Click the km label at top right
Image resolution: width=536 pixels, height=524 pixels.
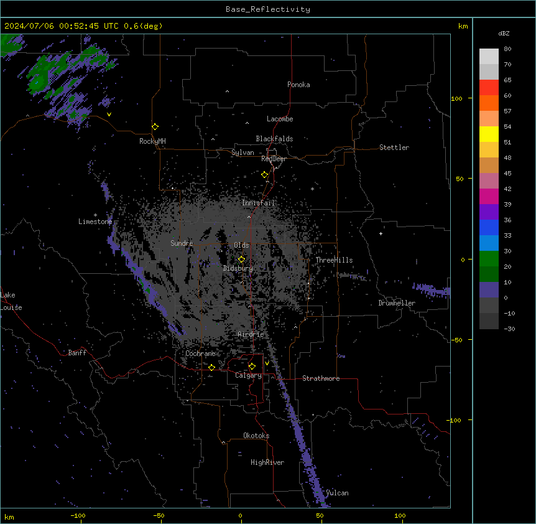tap(463, 26)
